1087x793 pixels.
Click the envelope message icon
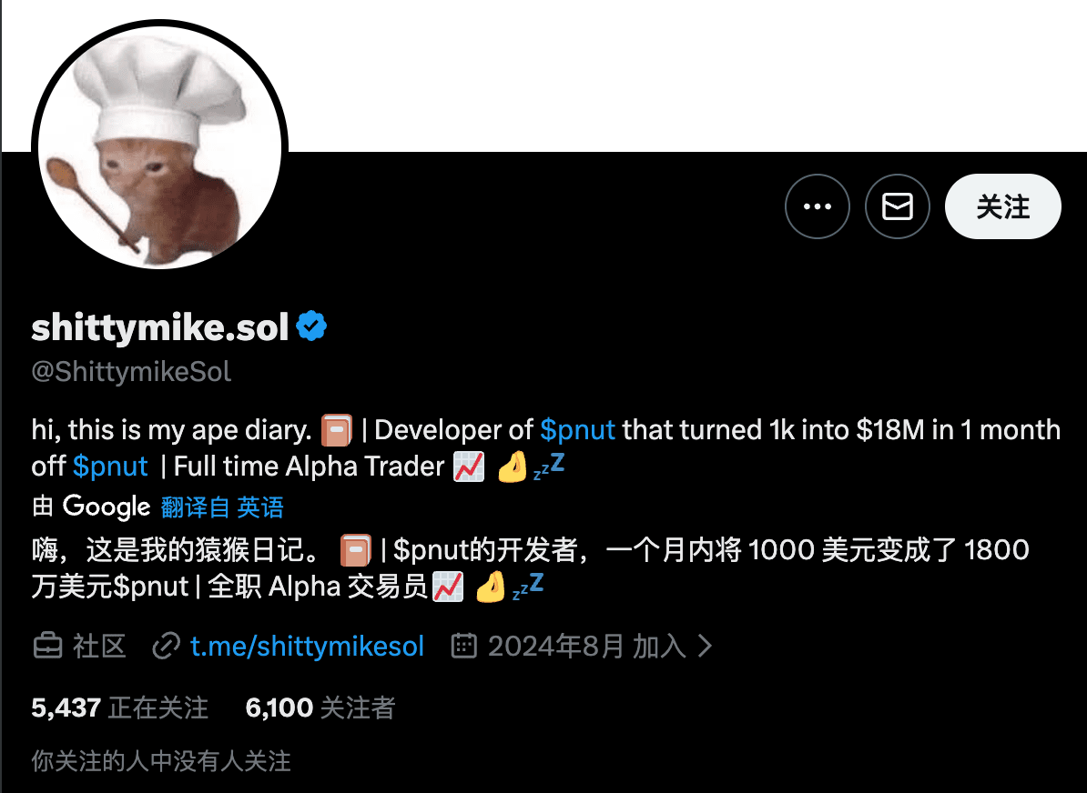(x=897, y=206)
